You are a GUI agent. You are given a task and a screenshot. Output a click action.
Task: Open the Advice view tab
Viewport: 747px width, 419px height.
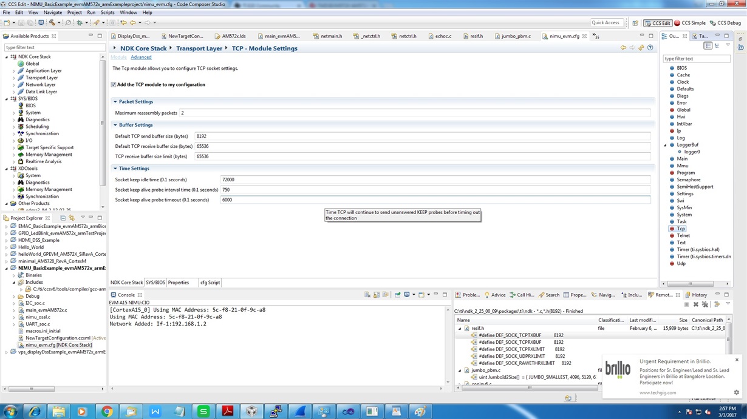click(x=494, y=295)
